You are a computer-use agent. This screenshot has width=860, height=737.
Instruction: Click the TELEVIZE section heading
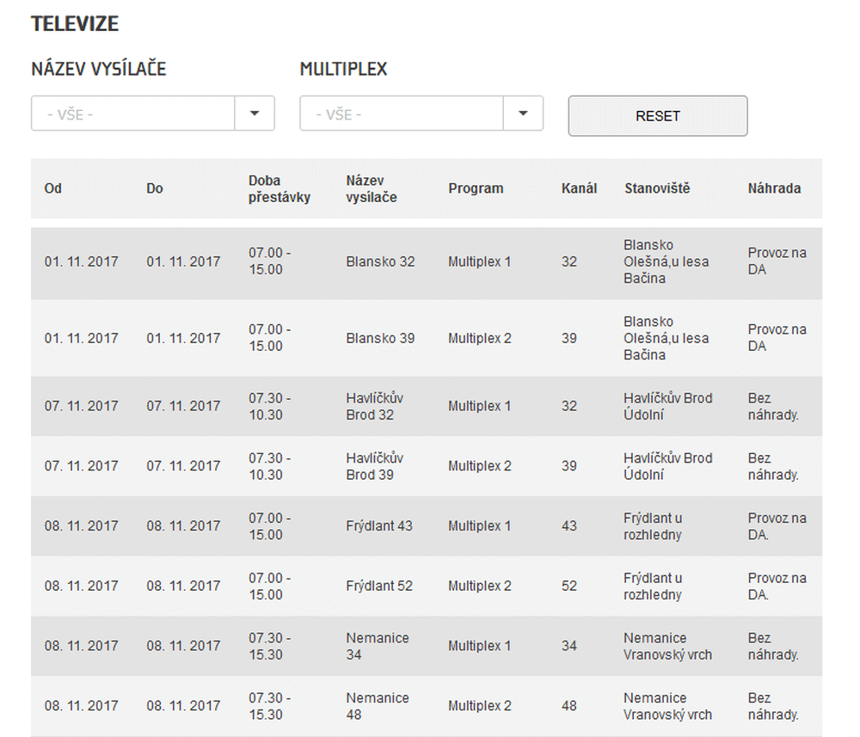point(75,24)
